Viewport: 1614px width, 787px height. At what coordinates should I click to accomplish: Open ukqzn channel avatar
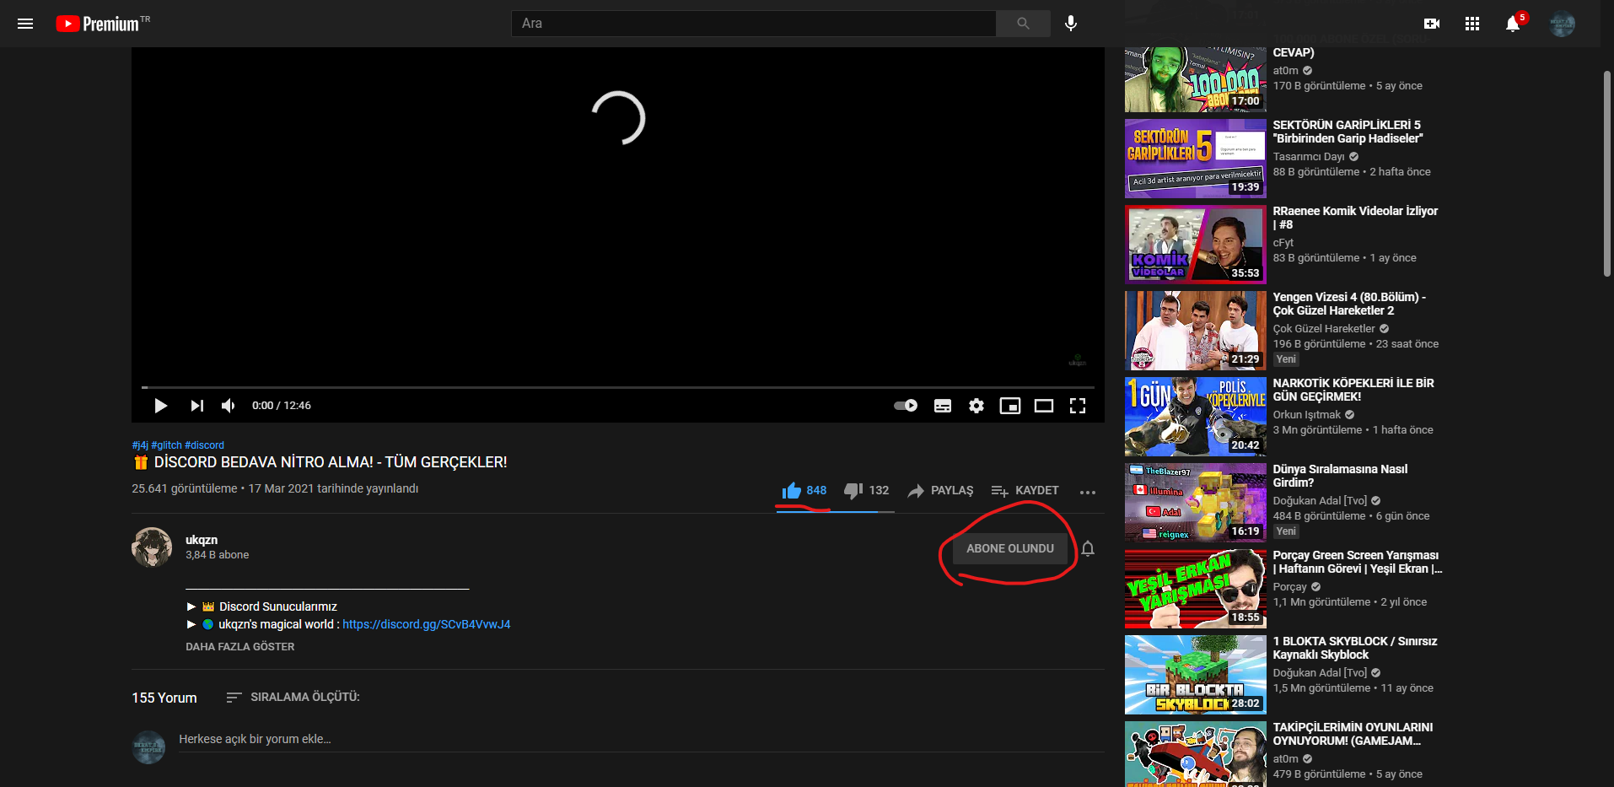152,547
